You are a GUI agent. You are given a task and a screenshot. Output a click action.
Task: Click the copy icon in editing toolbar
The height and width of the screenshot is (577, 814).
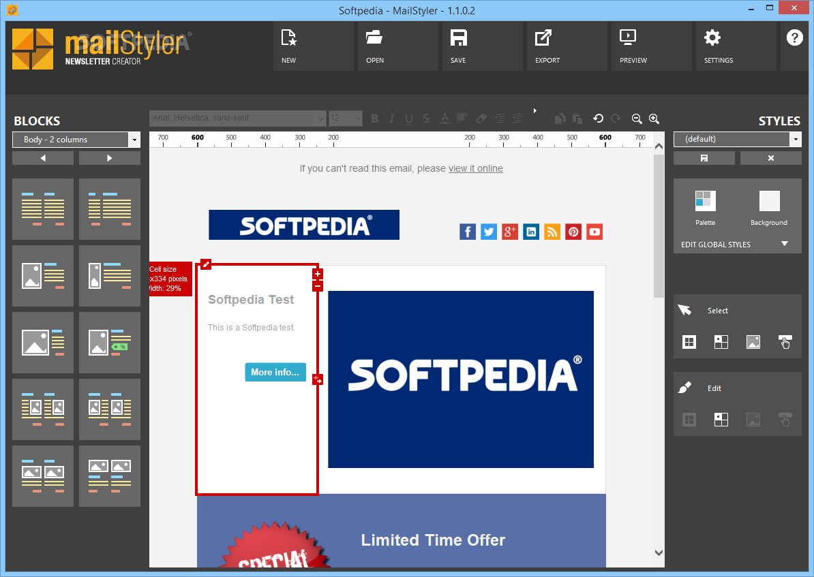(560, 119)
